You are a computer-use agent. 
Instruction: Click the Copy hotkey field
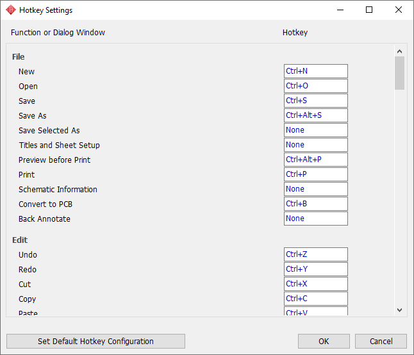point(316,299)
